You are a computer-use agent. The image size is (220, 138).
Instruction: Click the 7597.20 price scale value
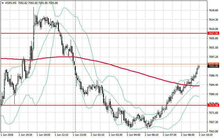click(x=213, y=57)
